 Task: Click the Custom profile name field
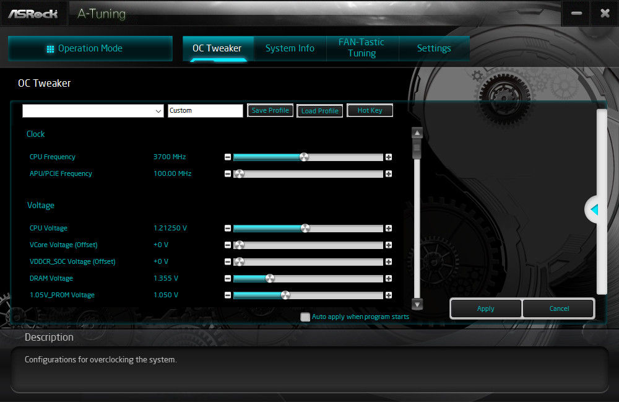206,111
